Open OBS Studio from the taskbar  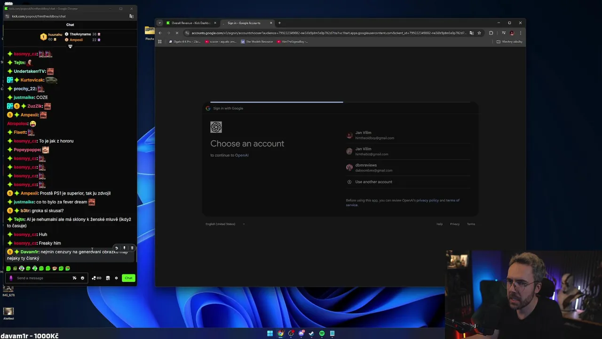pyautogui.click(x=291, y=333)
